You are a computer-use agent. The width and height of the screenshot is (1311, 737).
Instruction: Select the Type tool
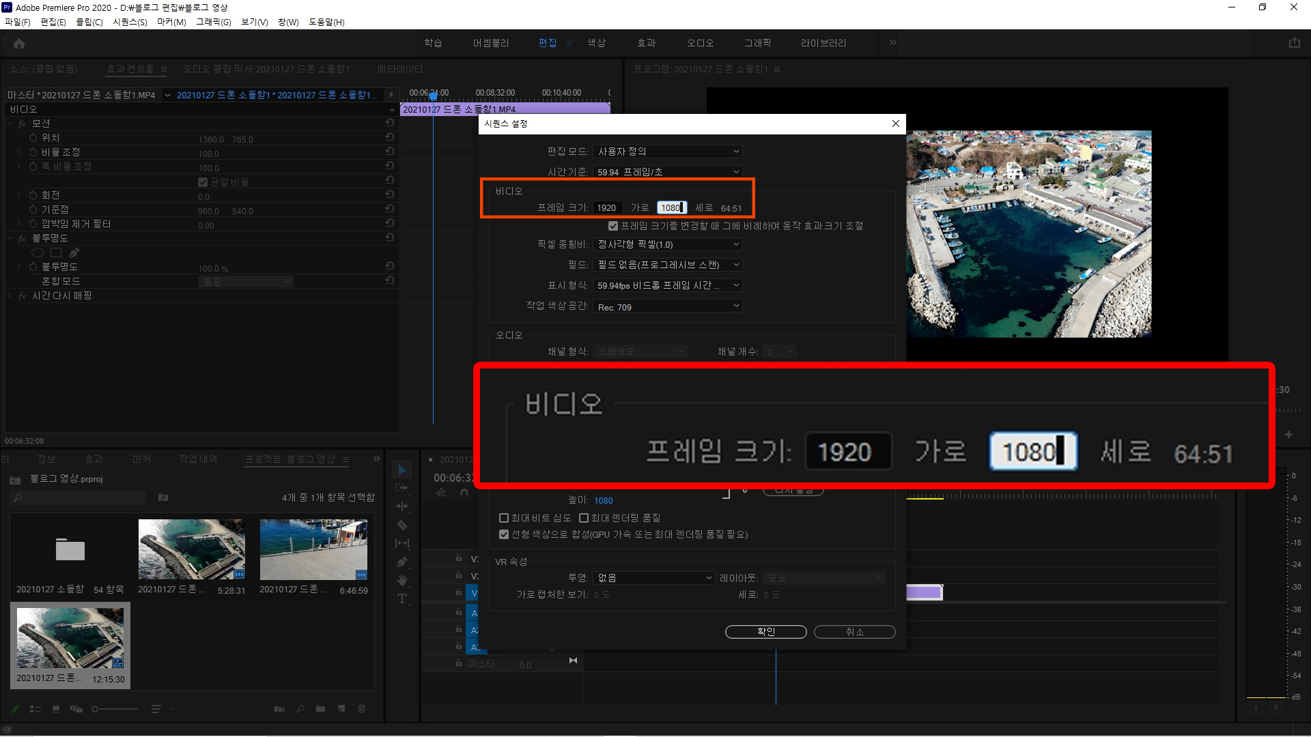point(402,598)
